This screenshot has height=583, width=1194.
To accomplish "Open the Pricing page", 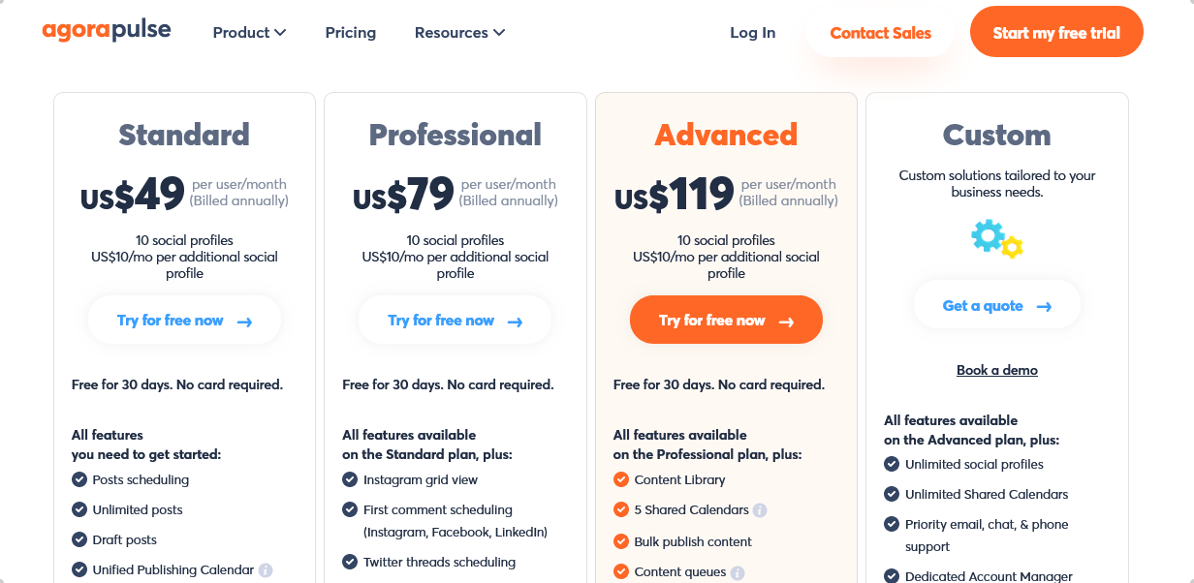I will 351,32.
